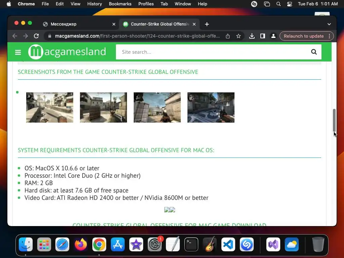Open the macgamesland hamburger menu
This screenshot has width=344, height=258.
18,52
